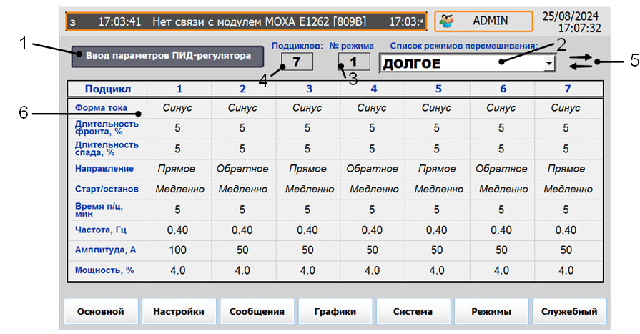The height and width of the screenshot is (334, 640).
Task: Go to the Графики tab
Action: click(x=335, y=312)
